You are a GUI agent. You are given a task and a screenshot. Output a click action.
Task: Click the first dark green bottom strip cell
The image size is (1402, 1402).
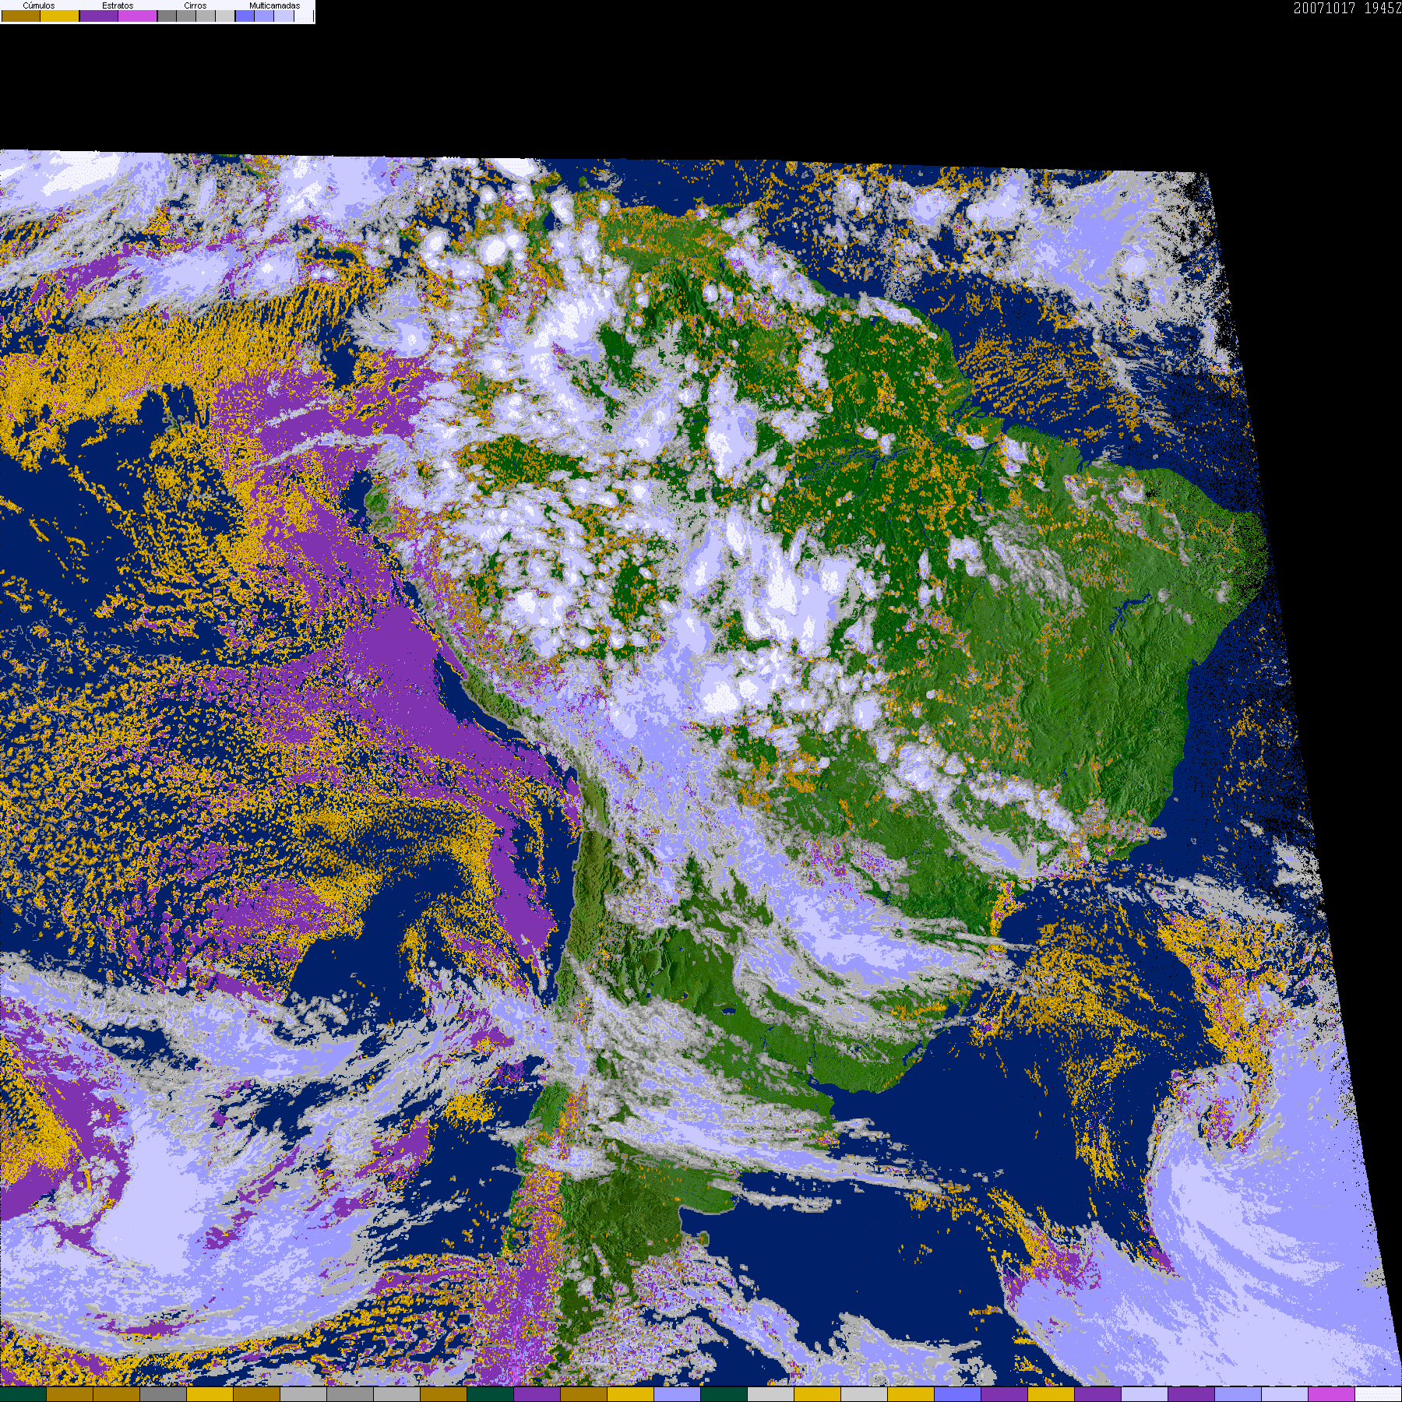point(23,1394)
